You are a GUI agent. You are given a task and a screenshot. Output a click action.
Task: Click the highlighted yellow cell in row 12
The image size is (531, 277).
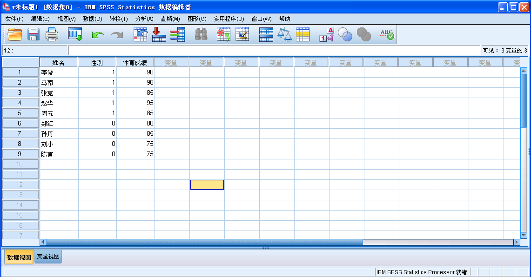coord(207,185)
